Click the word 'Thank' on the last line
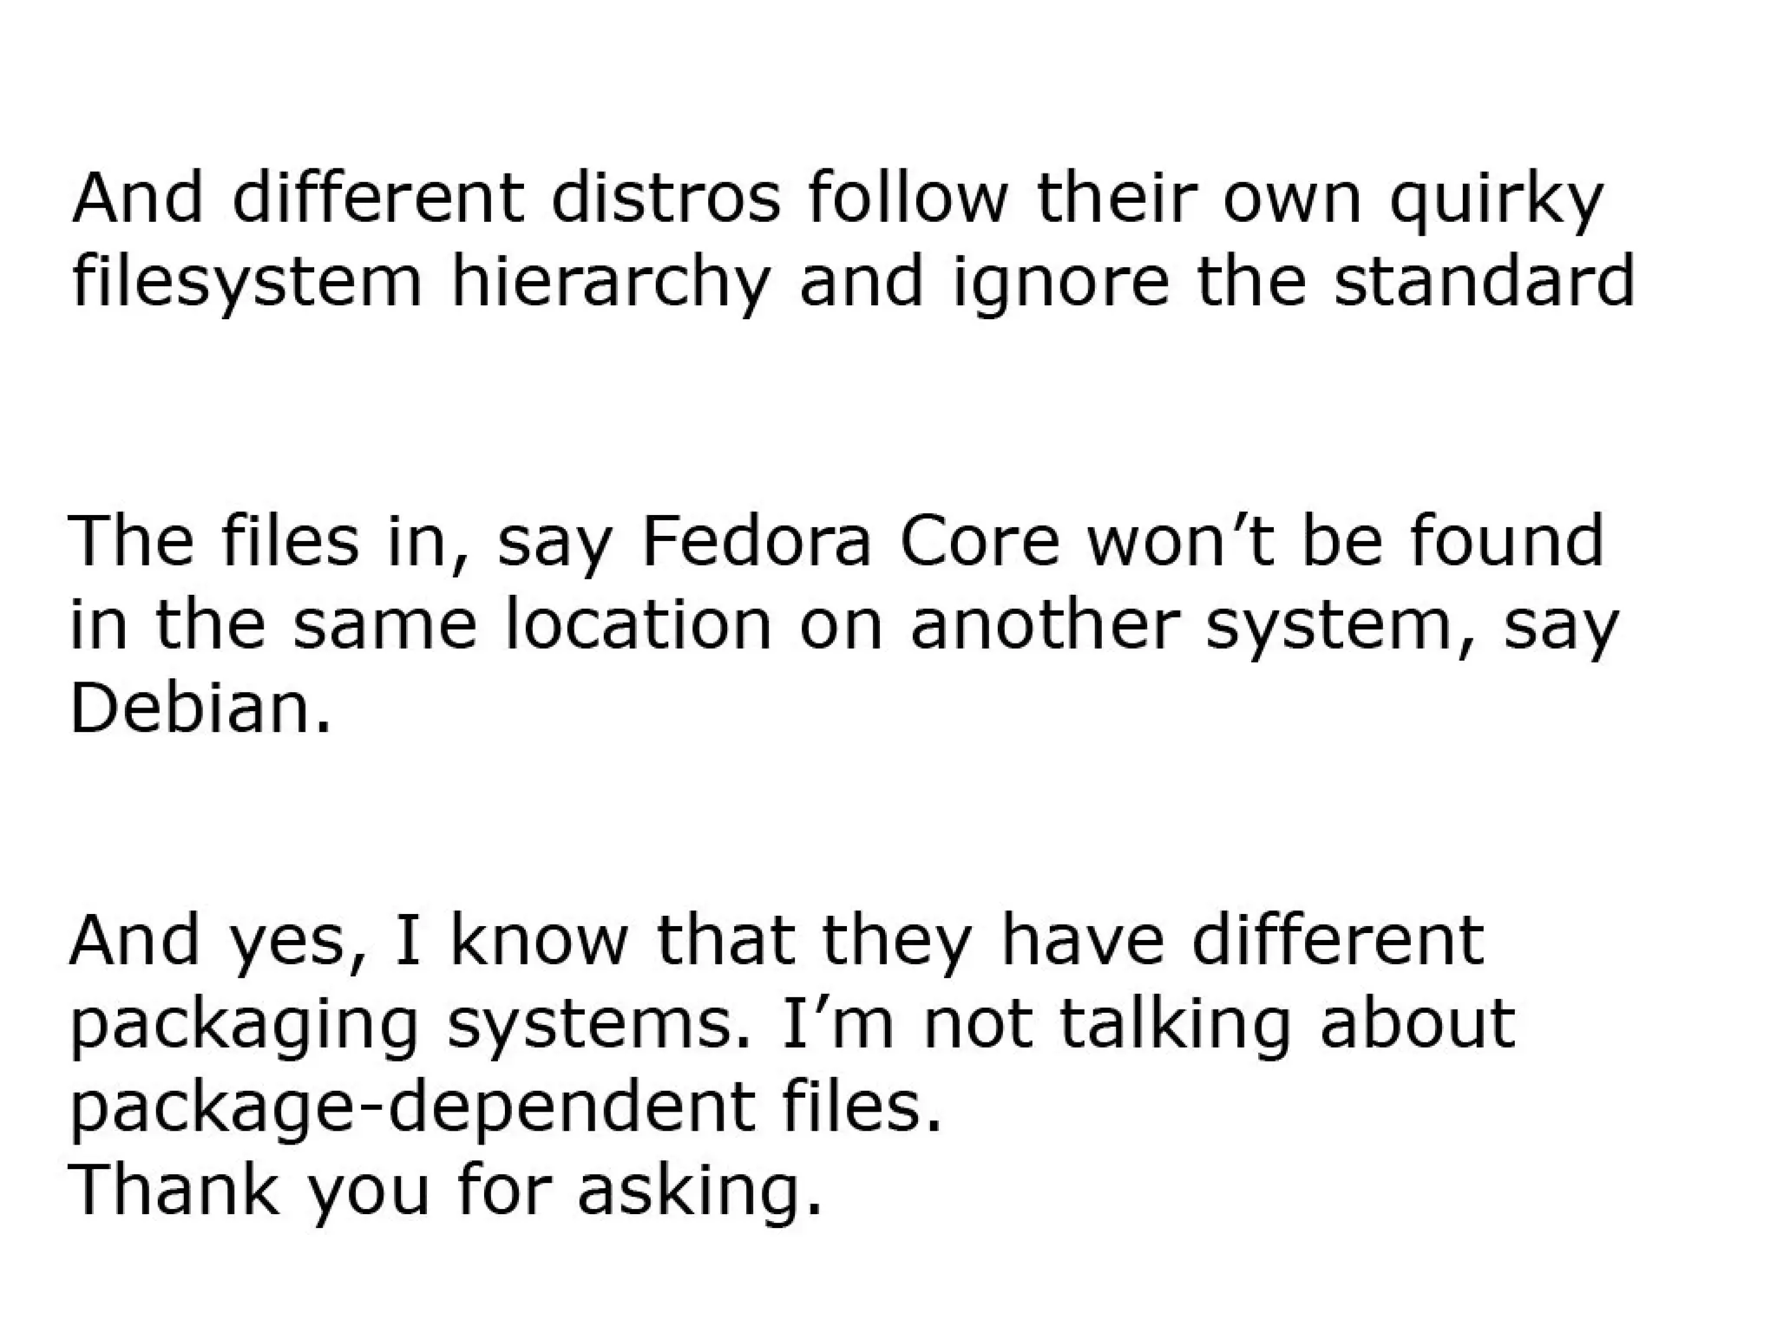The image size is (1777, 1332). click(173, 1189)
